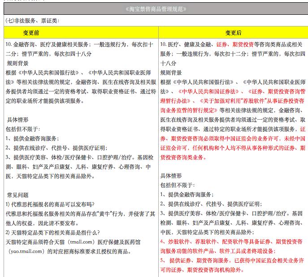Click the 变更后 column header
Viewport: 308px width, 277px height.
[233, 33]
